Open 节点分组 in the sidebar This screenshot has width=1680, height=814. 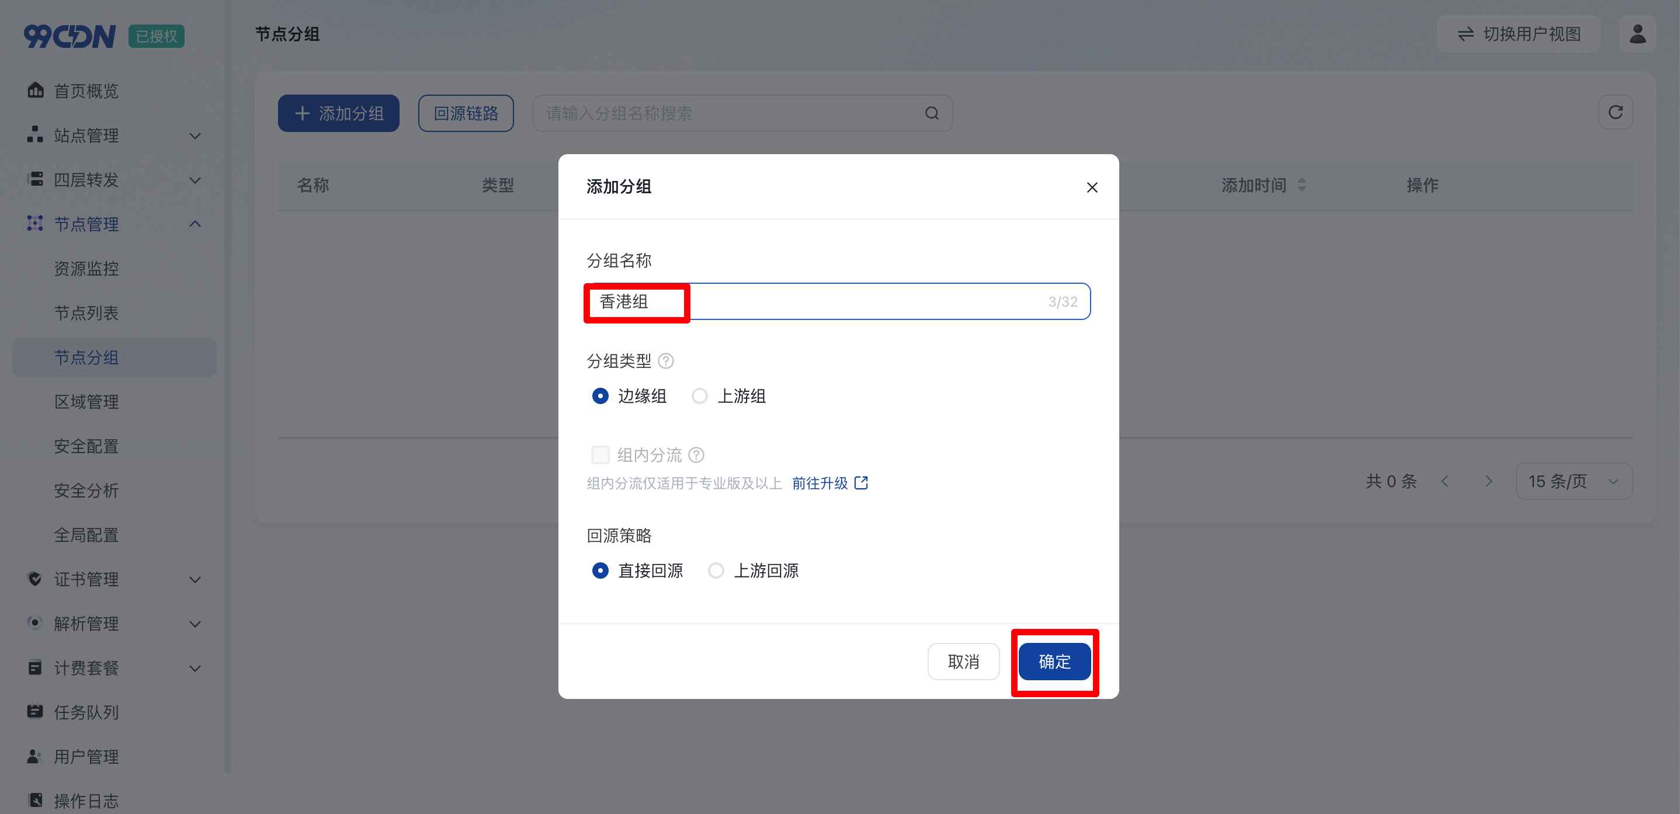114,357
